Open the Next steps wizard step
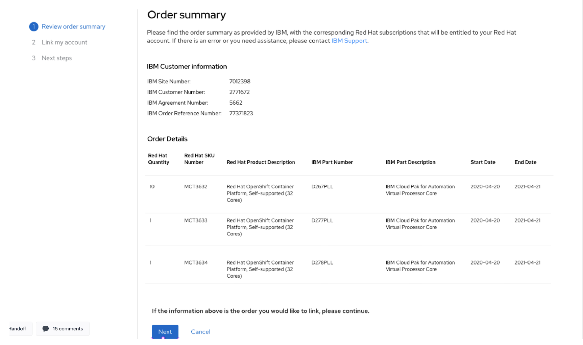This screenshot has width=583, height=345. point(57,58)
